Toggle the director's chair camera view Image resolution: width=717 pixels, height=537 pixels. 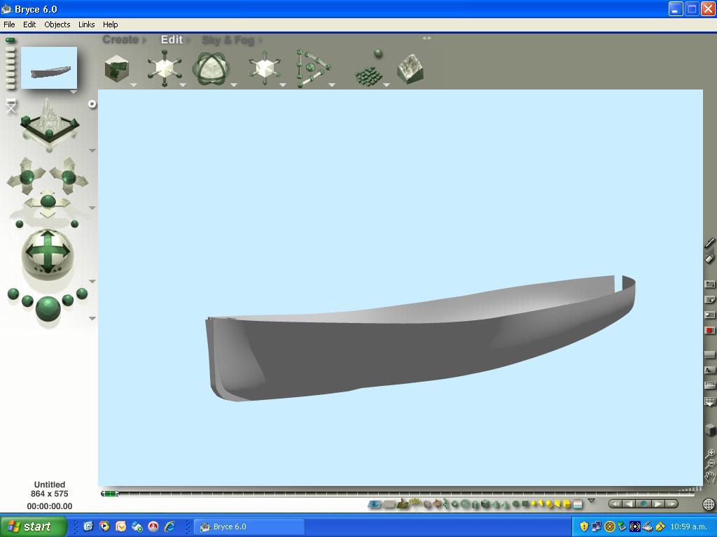11,106
